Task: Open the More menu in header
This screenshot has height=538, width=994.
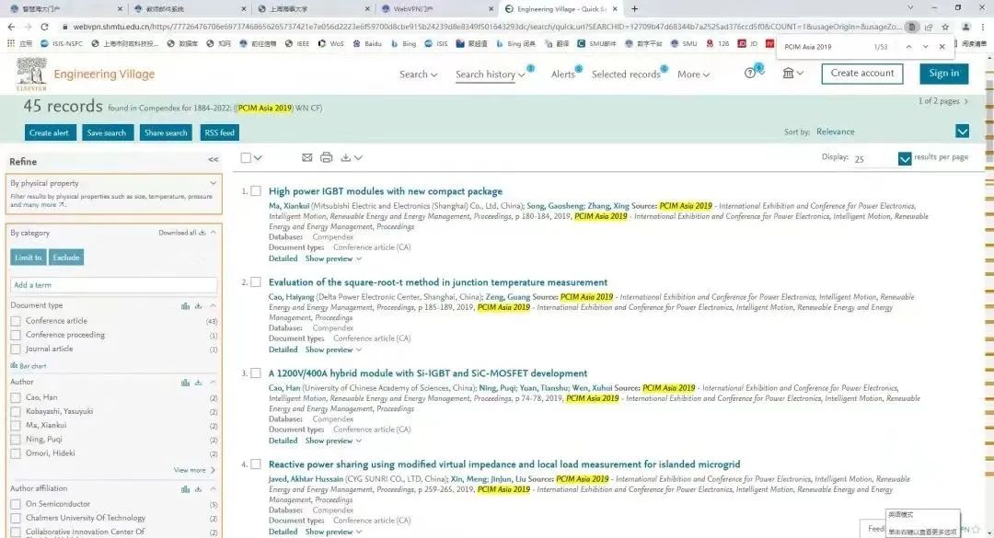Action: (693, 74)
